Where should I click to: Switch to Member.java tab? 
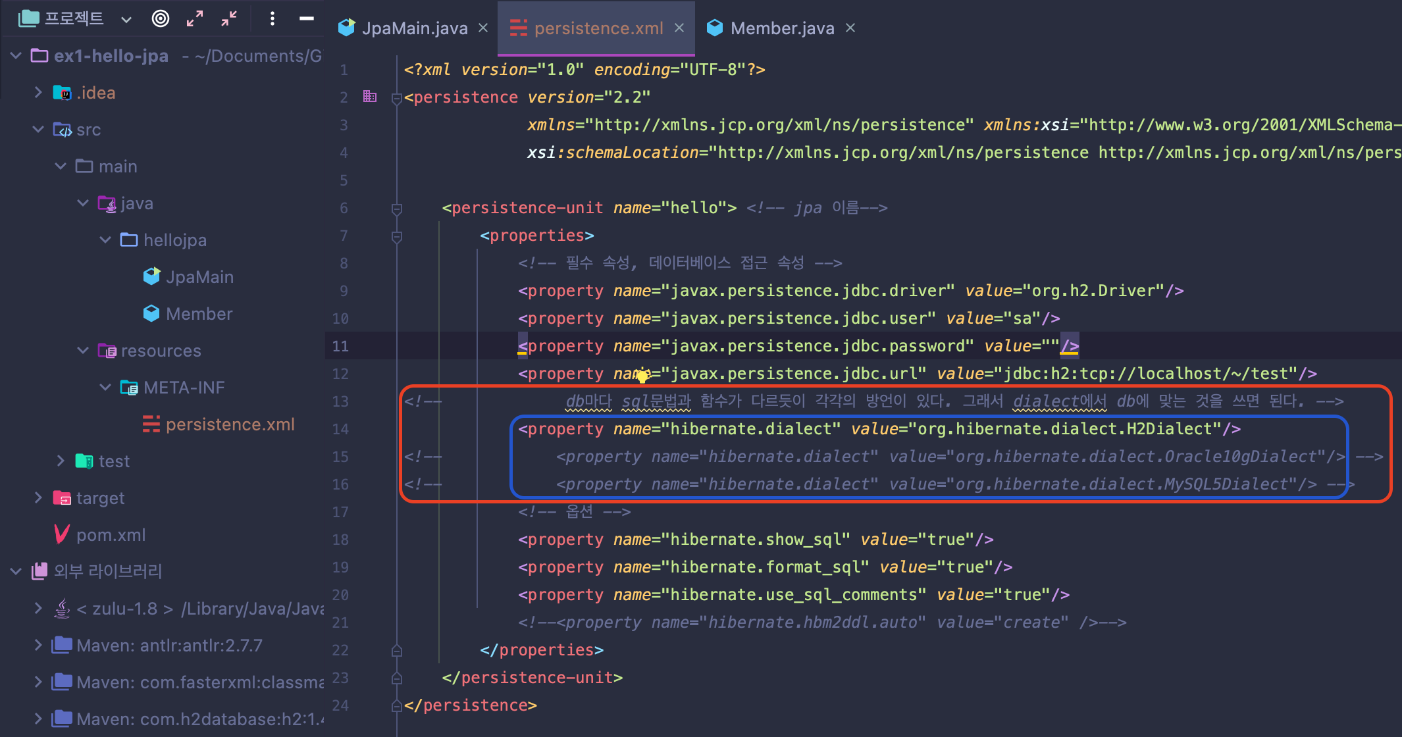tap(781, 28)
